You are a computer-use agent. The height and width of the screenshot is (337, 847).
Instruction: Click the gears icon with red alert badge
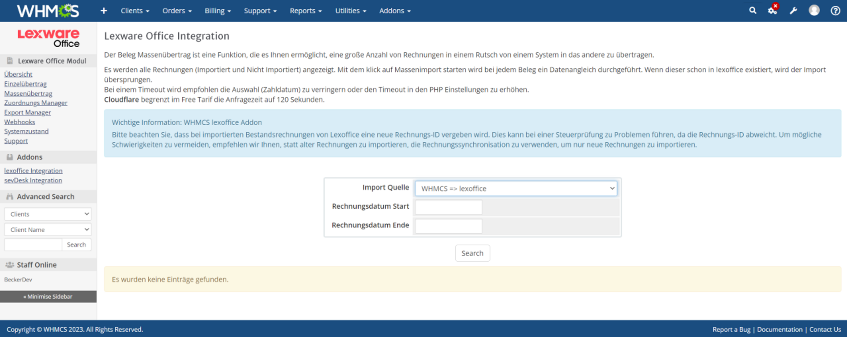772,11
